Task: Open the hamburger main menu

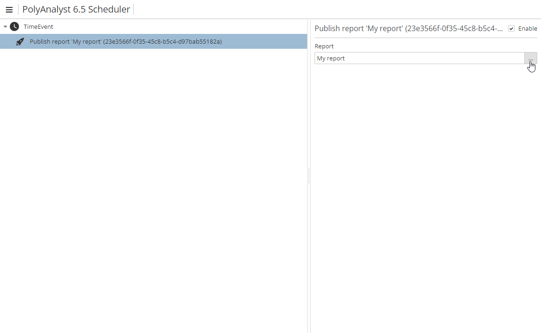Action: 9,10
